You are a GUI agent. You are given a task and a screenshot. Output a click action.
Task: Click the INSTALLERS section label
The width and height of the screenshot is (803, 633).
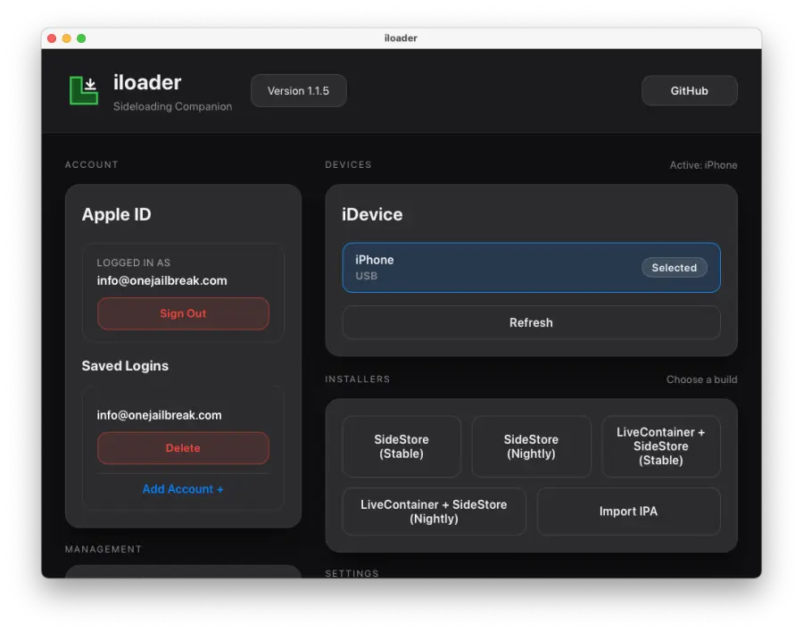click(358, 379)
